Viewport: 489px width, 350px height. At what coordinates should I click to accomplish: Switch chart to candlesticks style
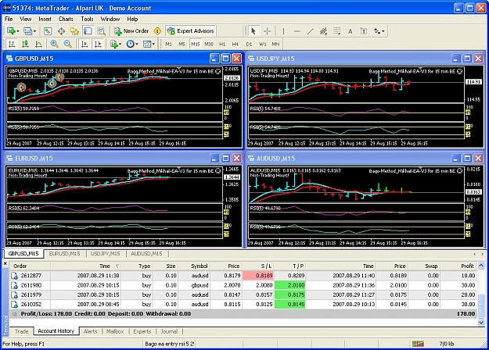pyautogui.click(x=25, y=44)
